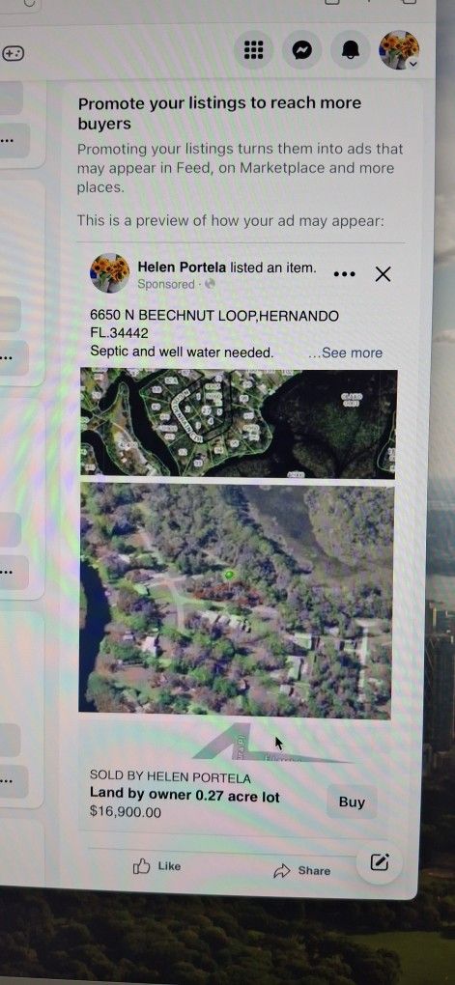The height and width of the screenshot is (985, 455).
Task: Click the compose new message pencil icon
Action: (379, 862)
